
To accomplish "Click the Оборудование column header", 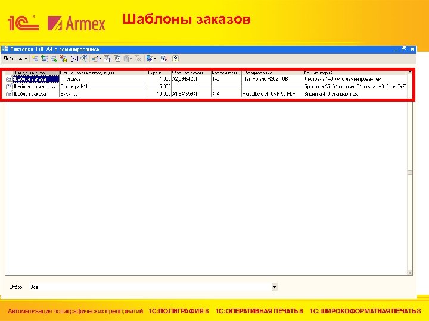I will [x=272, y=73].
